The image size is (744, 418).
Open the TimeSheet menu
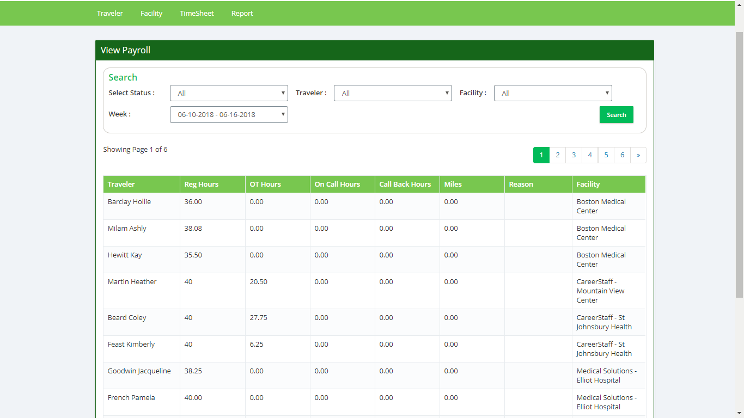coord(197,13)
